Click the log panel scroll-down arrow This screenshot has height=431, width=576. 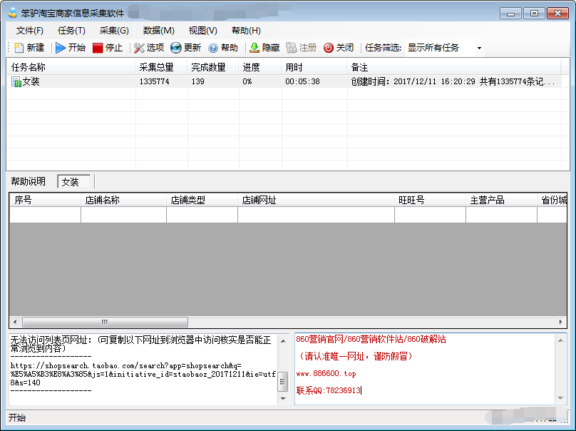click(x=283, y=399)
